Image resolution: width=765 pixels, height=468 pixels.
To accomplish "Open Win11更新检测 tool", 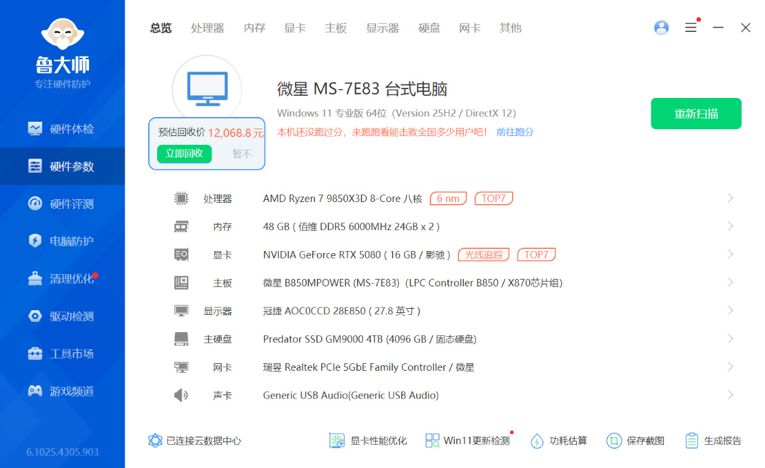I will (x=467, y=441).
